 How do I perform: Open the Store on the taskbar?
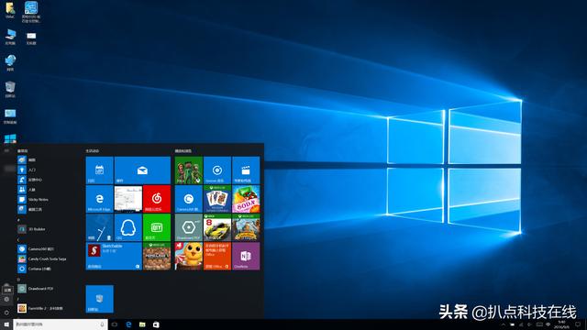tap(156, 324)
